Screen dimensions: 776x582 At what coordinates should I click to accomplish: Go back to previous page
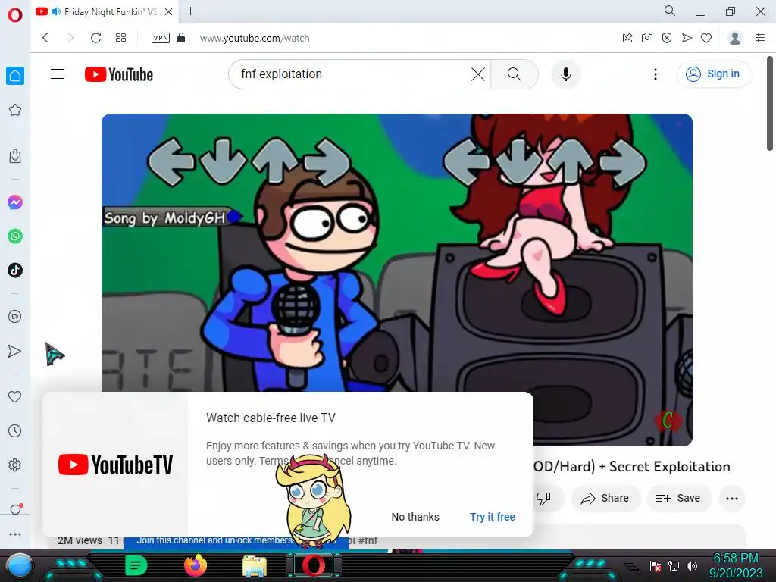(45, 38)
